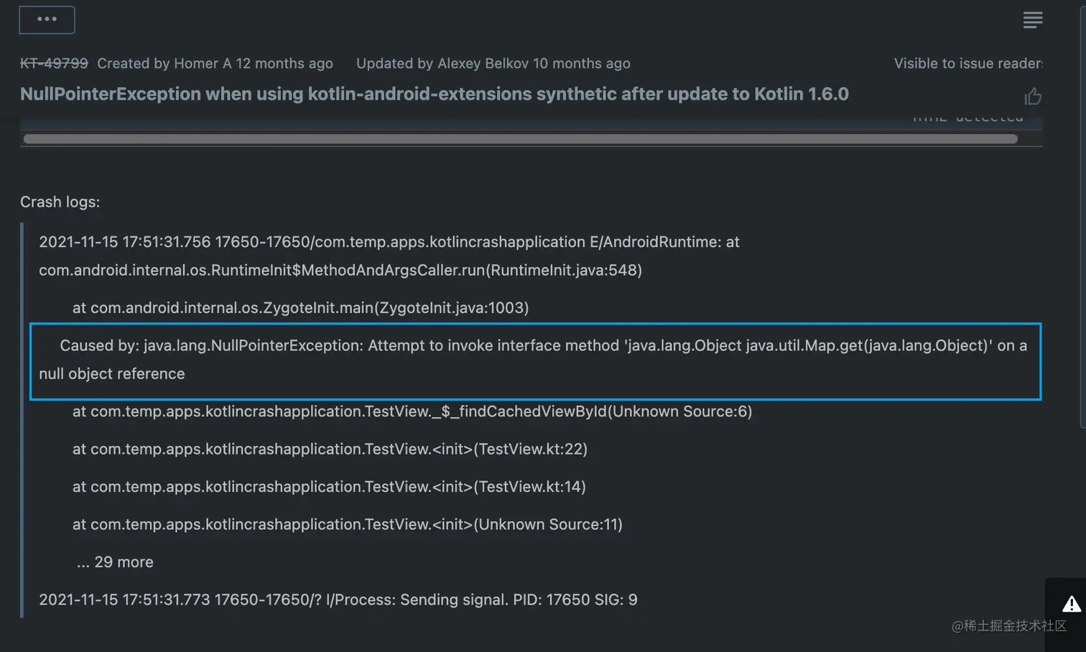Click the 'Sending signal. PID: 17650' log line
This screenshot has height=652, width=1086.
(x=338, y=600)
